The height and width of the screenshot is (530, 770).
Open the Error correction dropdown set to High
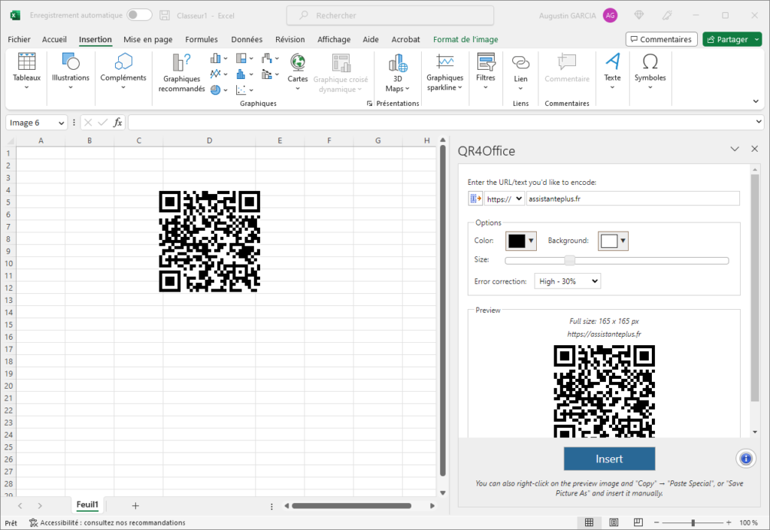[567, 280]
